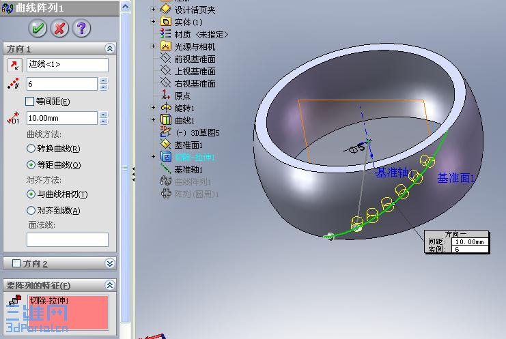This screenshot has height=339, width=506.
Task: Click the 上视基准面 plane icon
Action: tap(165, 70)
